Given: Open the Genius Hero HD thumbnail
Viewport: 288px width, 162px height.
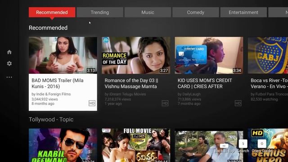Looking at the screenshot, I should pyautogui.click(x=268, y=145).
